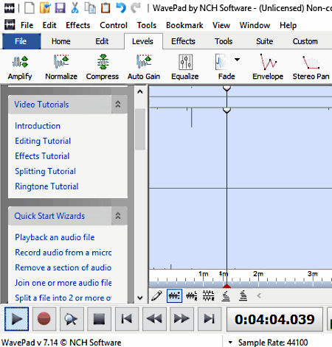Switch to the Suite ribbon tab
This screenshot has width=332, height=347.
265,41
